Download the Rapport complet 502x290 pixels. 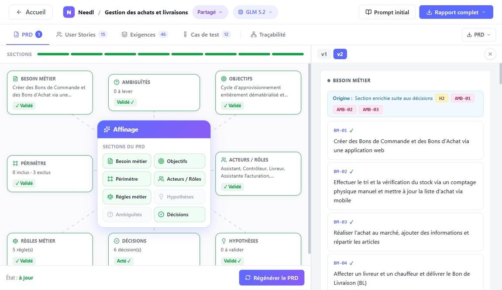(x=456, y=12)
